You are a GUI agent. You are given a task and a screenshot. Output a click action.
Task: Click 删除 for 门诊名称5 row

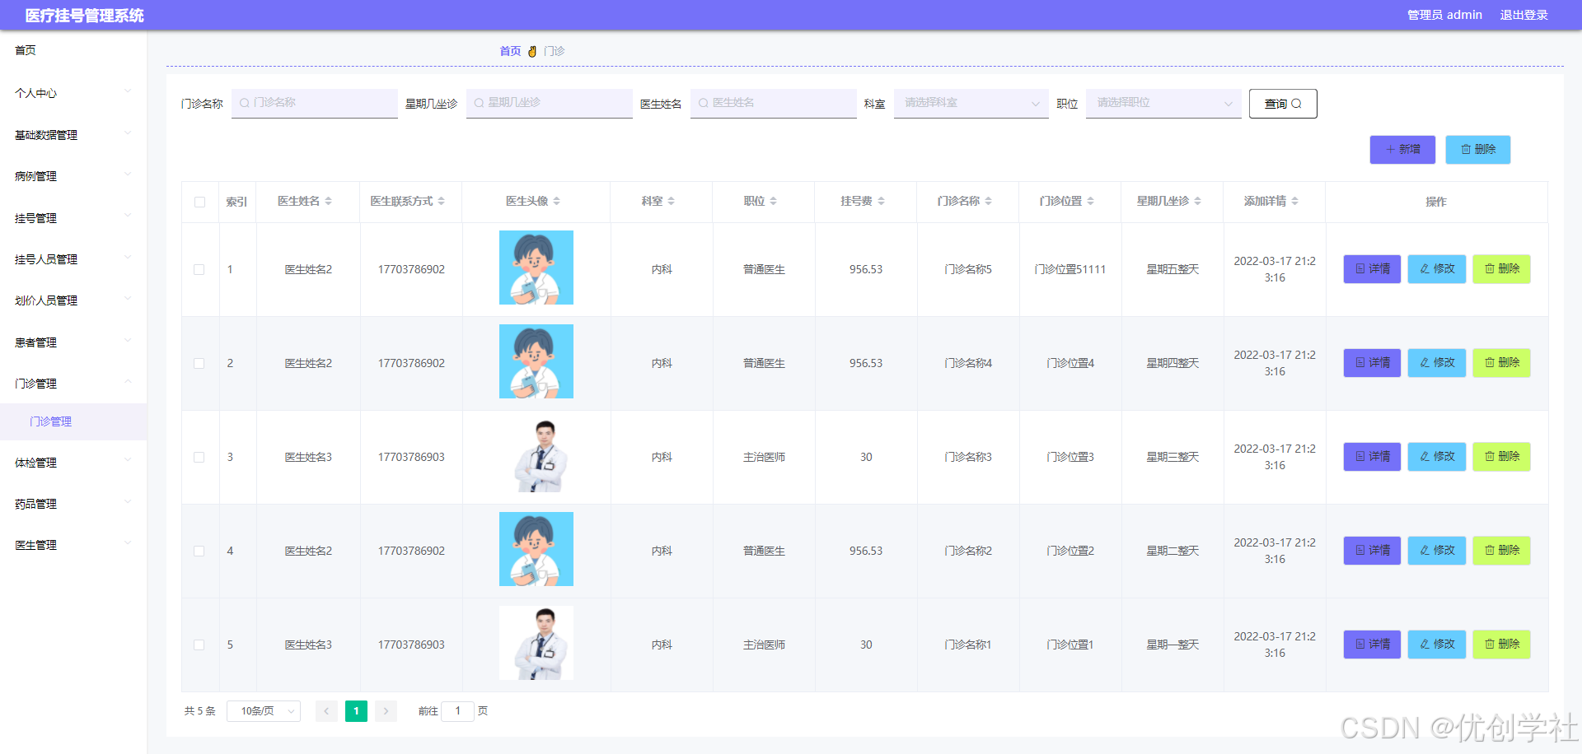click(x=1501, y=269)
